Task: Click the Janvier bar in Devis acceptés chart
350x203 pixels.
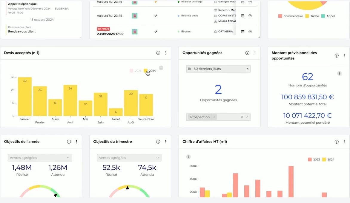Action: tap(25, 97)
